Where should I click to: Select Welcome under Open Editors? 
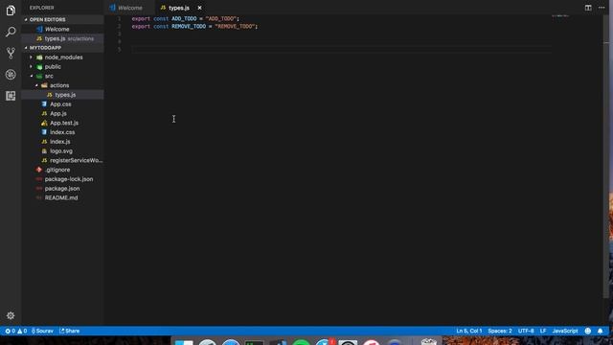62,29
